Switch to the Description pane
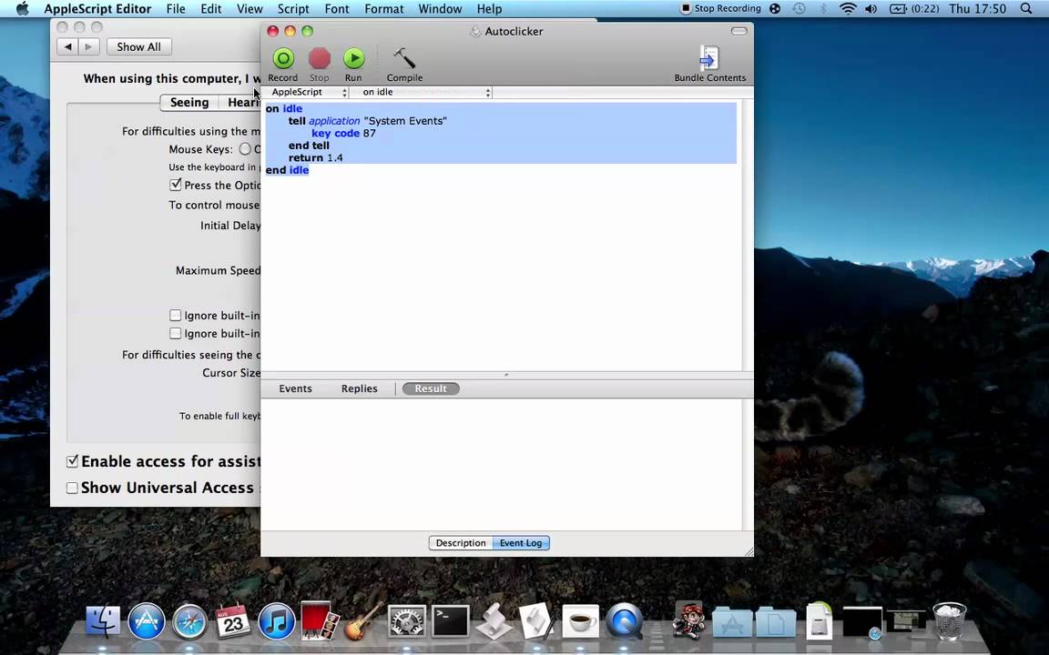This screenshot has width=1049, height=655. [461, 543]
